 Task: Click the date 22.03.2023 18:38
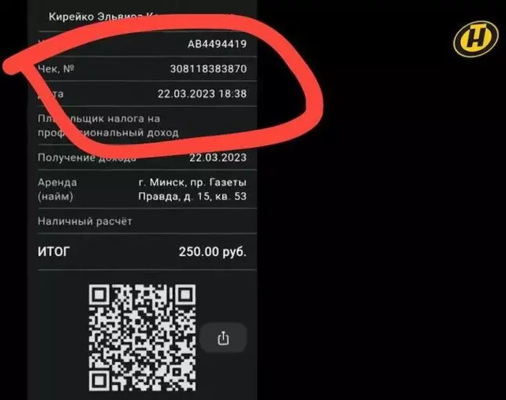coord(202,94)
